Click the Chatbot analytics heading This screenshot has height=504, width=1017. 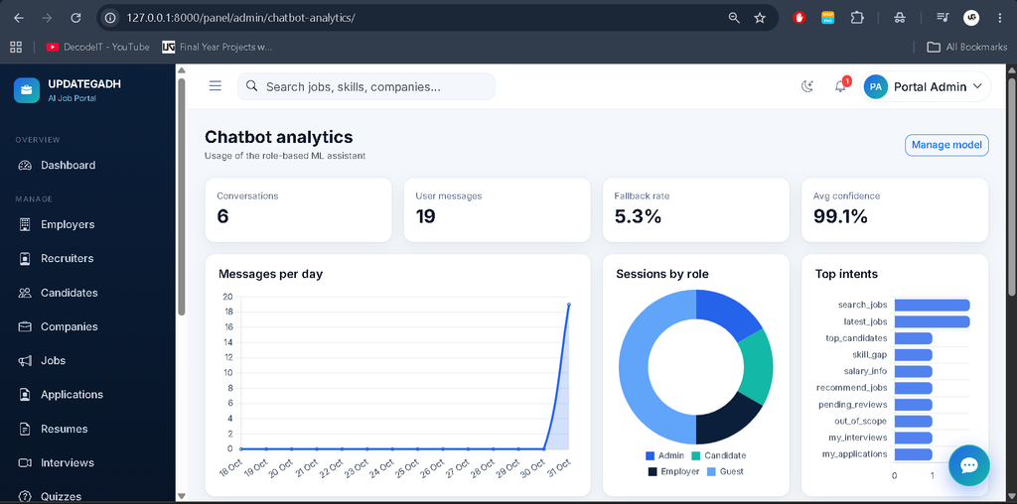[x=279, y=137]
